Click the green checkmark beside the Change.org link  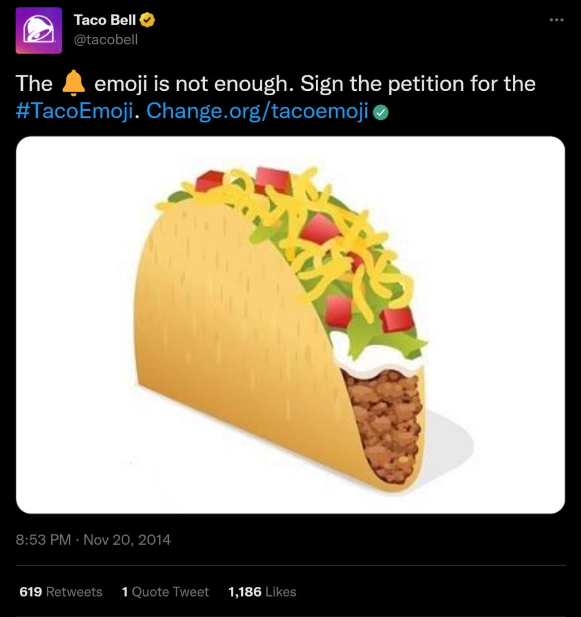tap(380, 112)
